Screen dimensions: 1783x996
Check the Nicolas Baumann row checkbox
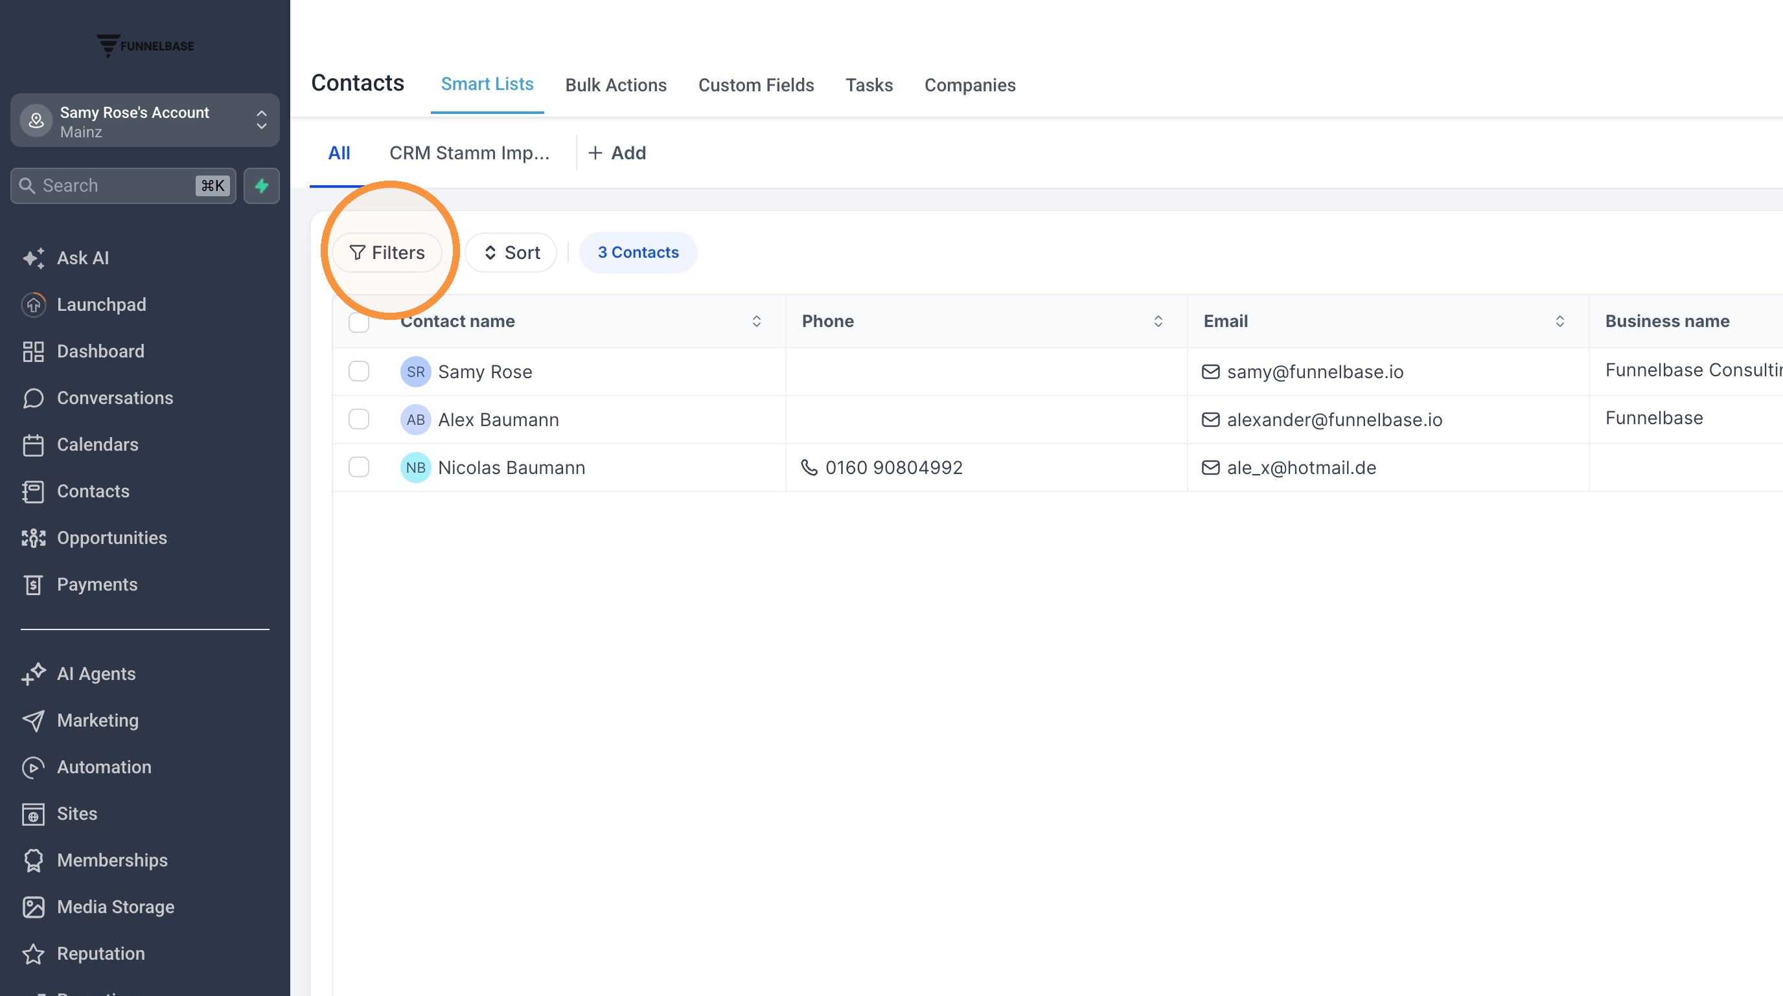[x=358, y=468]
